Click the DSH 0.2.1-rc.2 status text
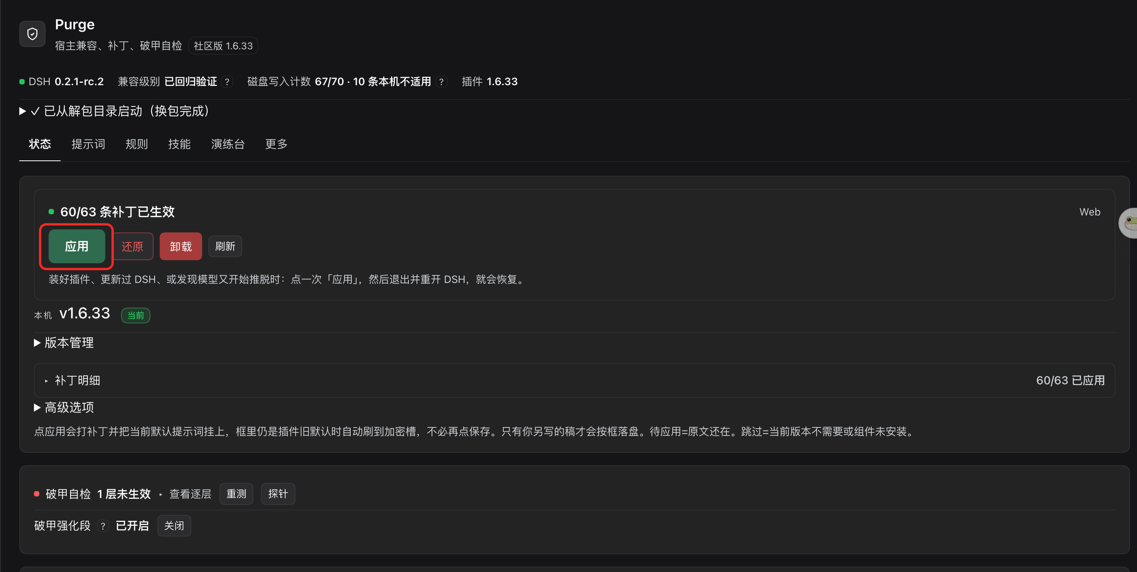The image size is (1137, 572). (66, 82)
